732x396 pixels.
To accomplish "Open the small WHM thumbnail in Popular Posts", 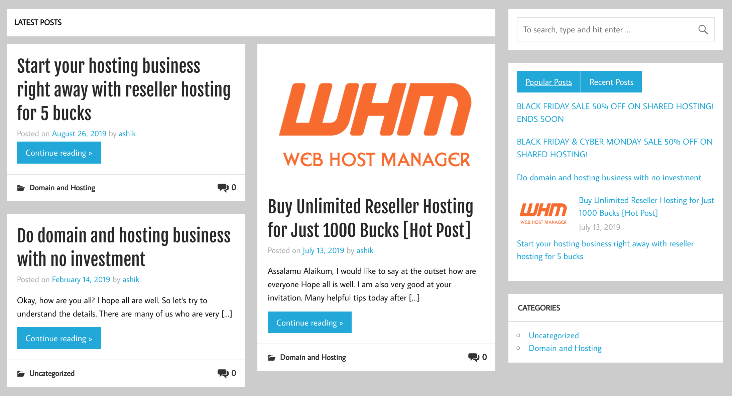I will click(x=543, y=213).
